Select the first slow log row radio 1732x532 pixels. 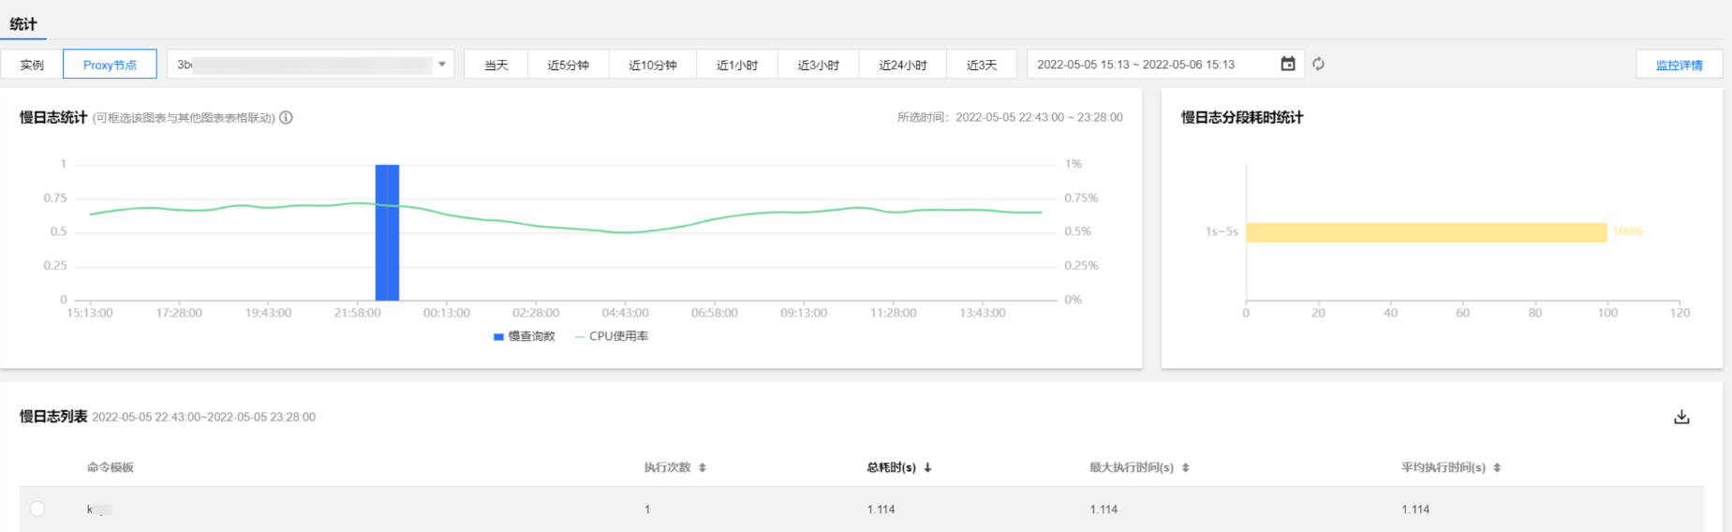pyautogui.click(x=37, y=509)
